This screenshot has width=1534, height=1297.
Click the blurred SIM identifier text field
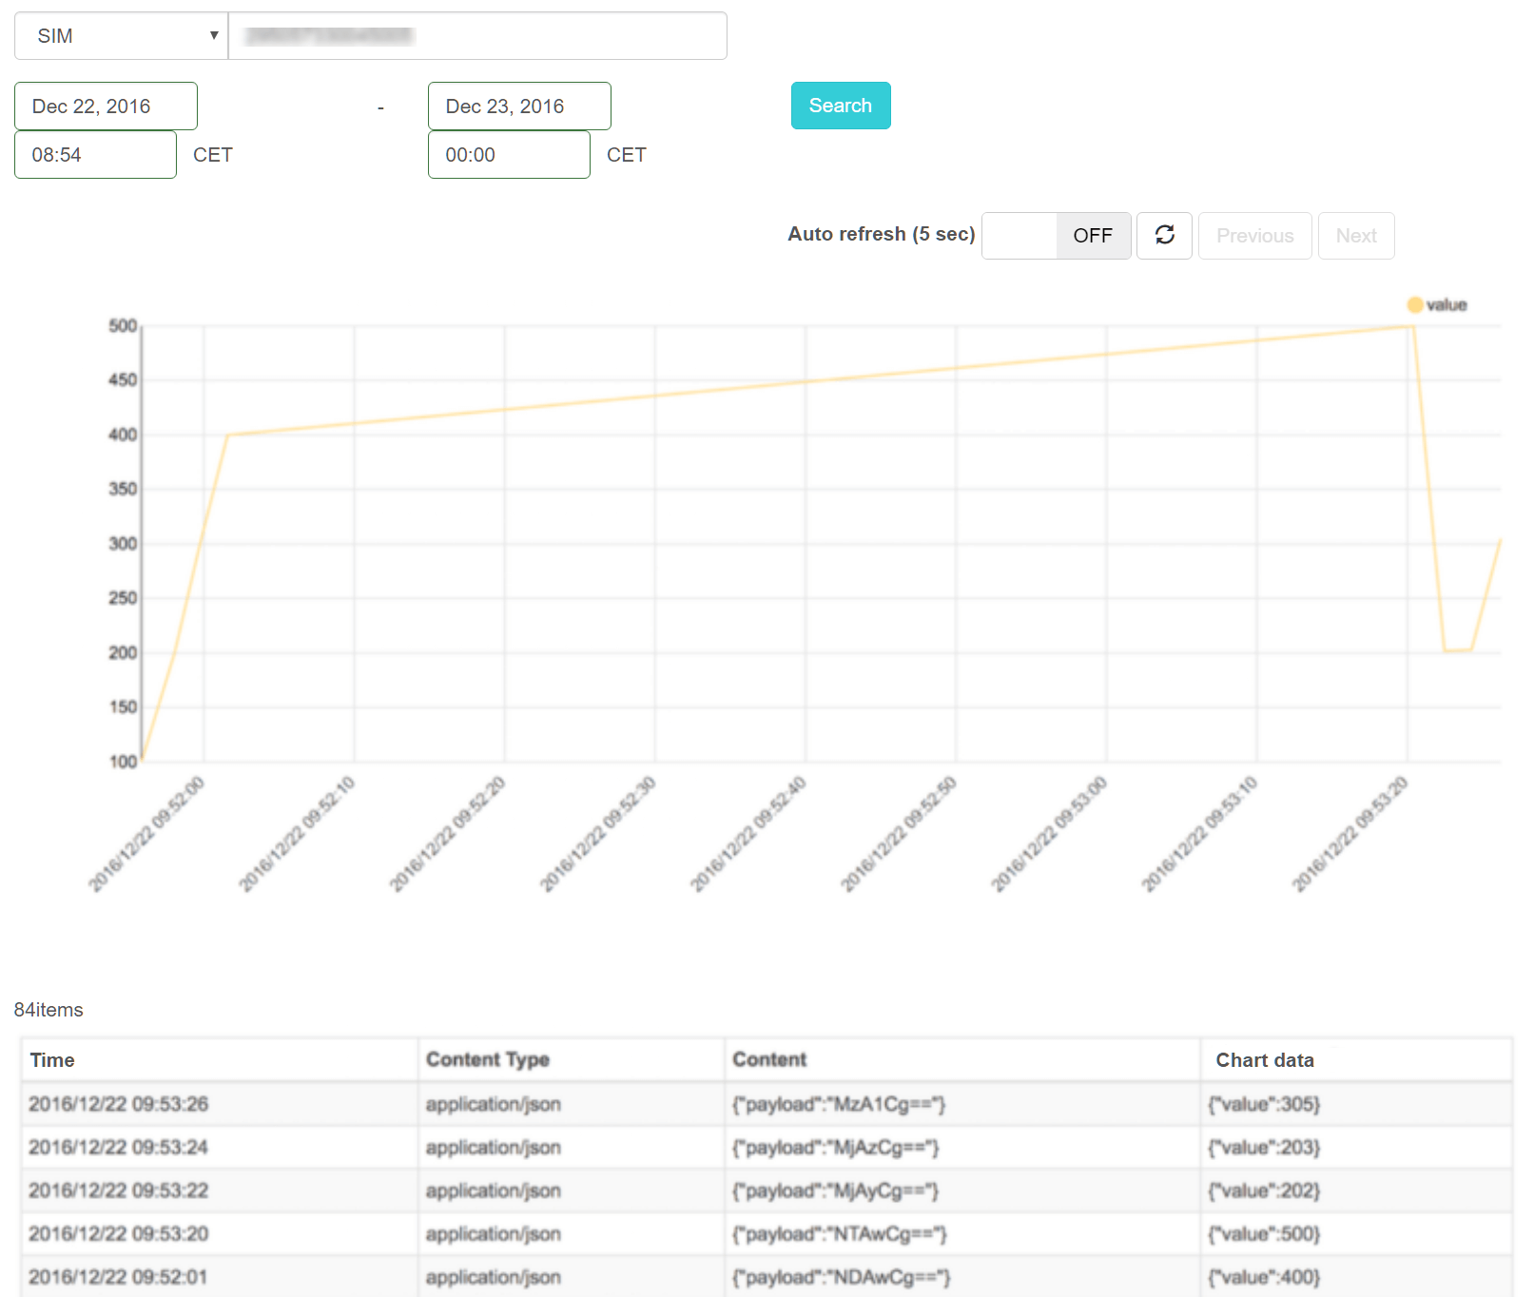tap(477, 36)
